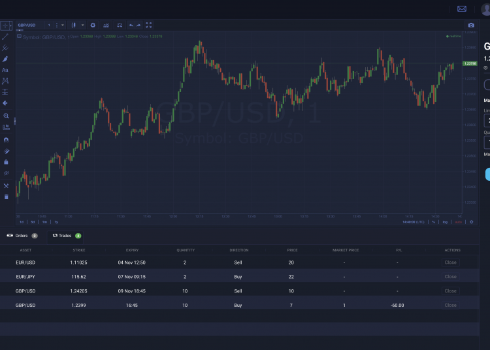The height and width of the screenshot is (350, 490).
Task: Collapse the chart legend toggle
Action: pyautogui.click(x=19, y=36)
